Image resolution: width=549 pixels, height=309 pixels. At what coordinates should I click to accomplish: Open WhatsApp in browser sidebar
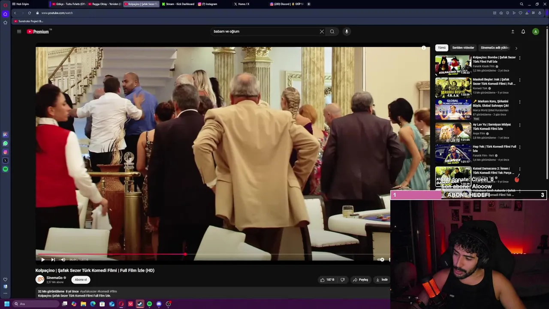5,143
